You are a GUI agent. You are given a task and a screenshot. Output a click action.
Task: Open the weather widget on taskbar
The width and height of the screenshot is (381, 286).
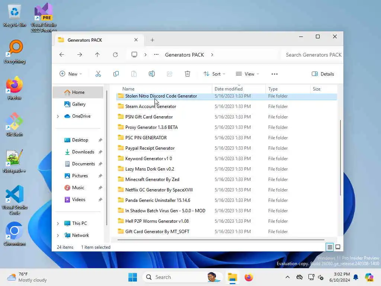(x=27, y=277)
